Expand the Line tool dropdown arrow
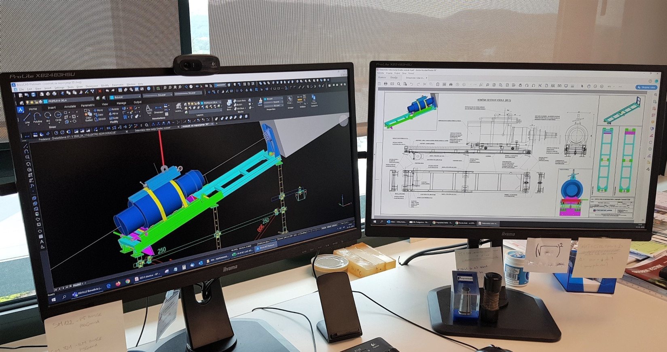 28,125
